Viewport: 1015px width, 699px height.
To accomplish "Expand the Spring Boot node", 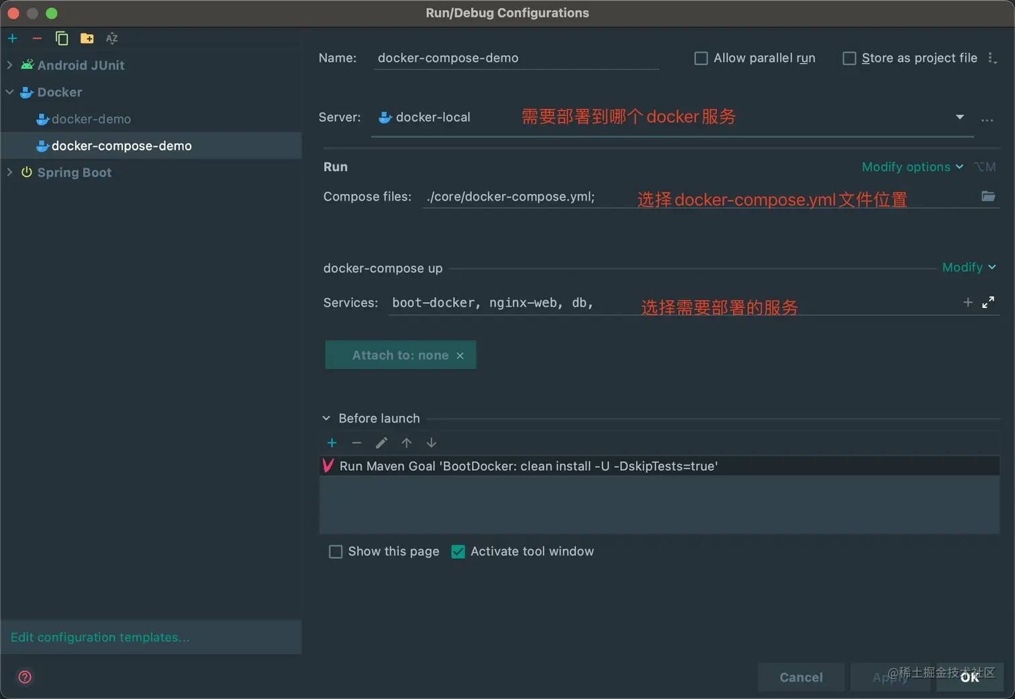I will tap(9, 172).
